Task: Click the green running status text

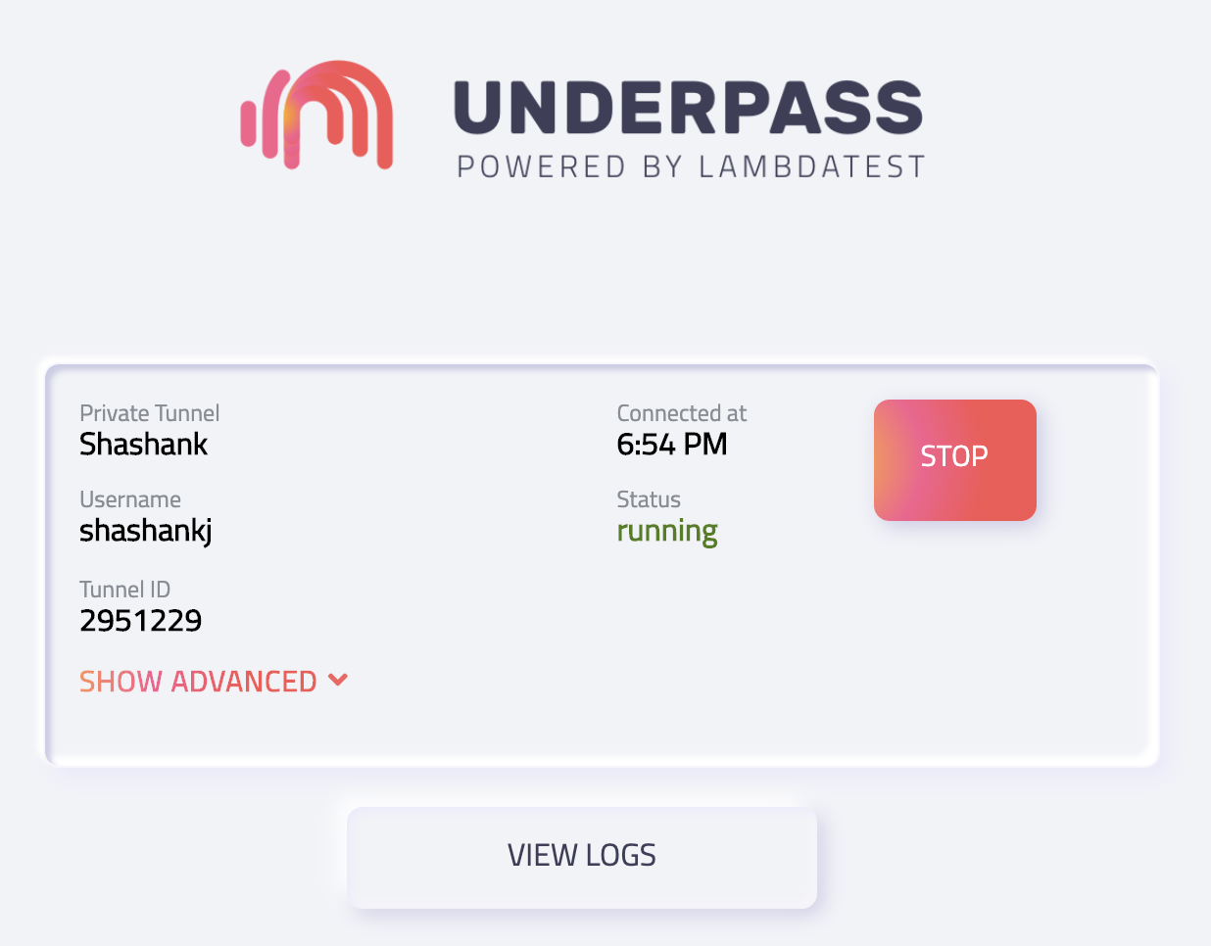Action: (x=667, y=531)
